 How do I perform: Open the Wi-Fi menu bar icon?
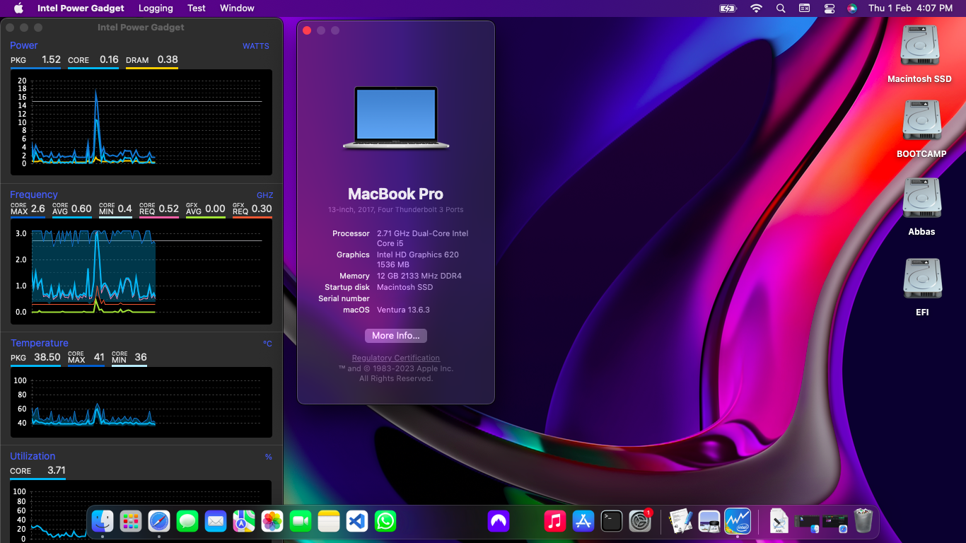coord(757,8)
